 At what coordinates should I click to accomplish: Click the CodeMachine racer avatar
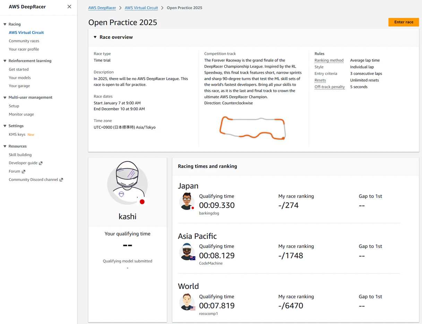click(187, 252)
